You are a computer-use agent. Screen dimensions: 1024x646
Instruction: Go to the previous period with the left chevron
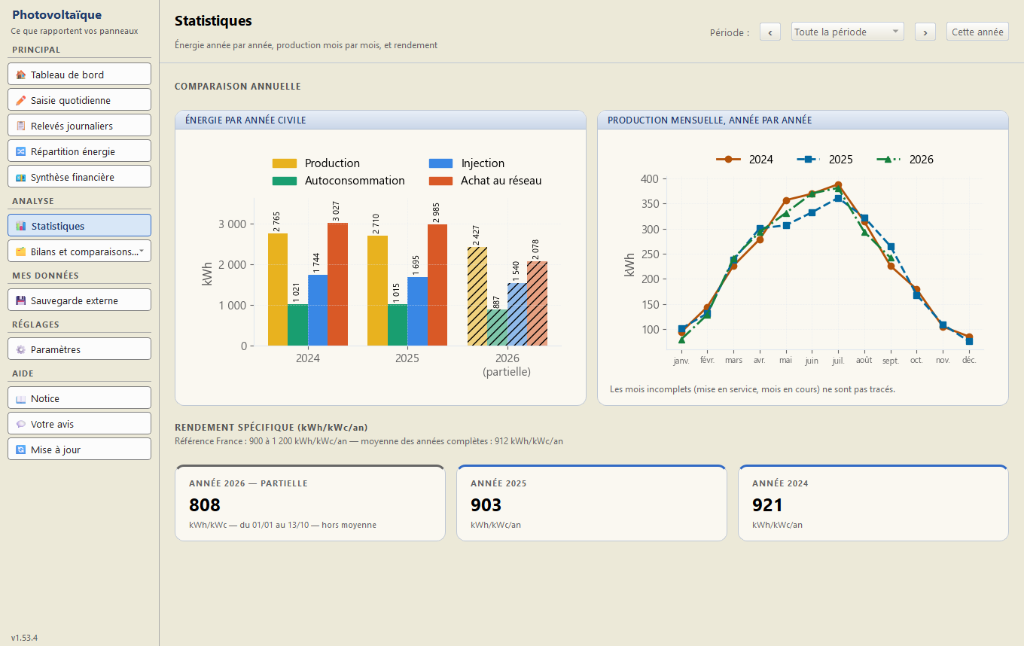coord(770,32)
